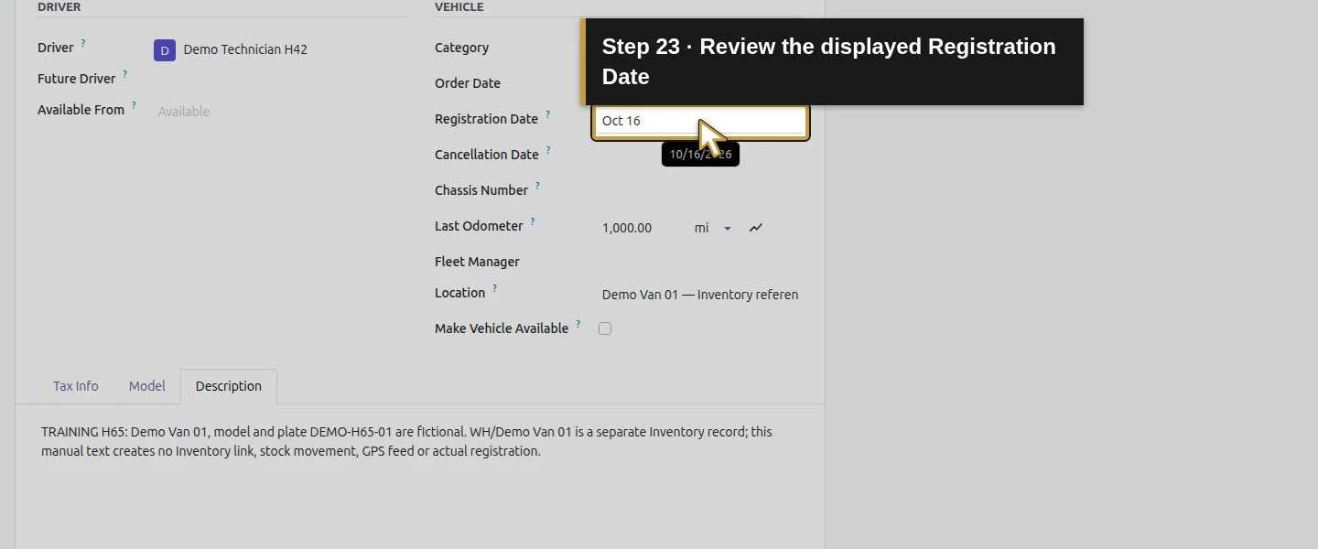The width and height of the screenshot is (1318, 549).
Task: Open the Future Driver selection field
Action: 279,80
